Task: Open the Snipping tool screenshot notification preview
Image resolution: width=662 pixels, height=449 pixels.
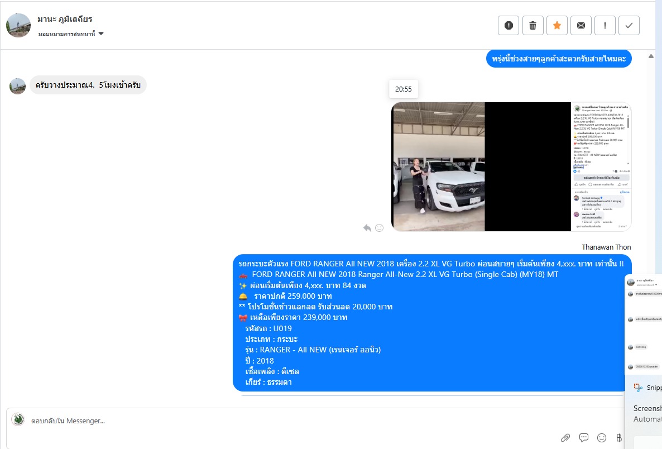Action: 644,324
